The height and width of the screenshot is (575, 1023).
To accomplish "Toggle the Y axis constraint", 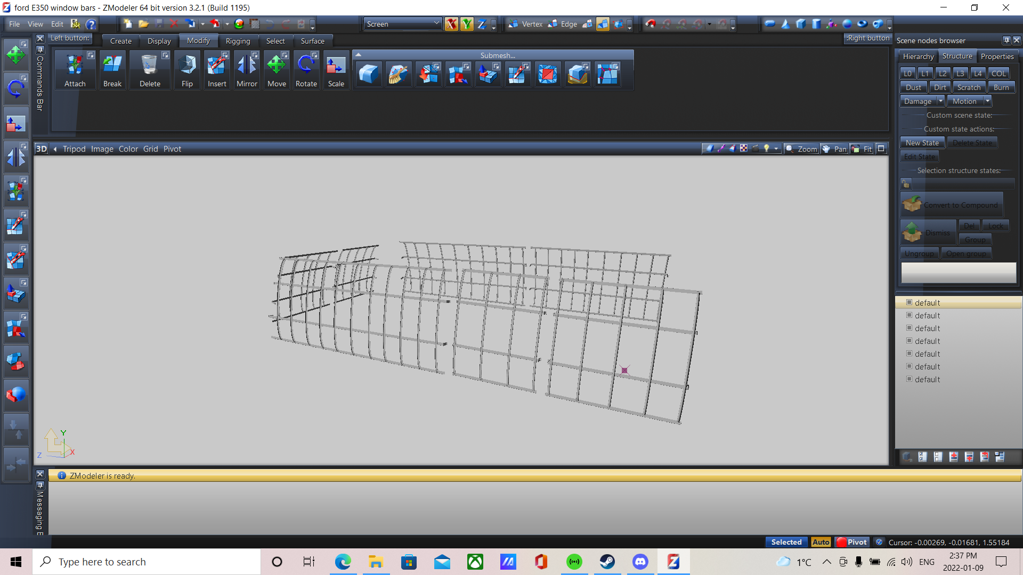I will tap(467, 24).
